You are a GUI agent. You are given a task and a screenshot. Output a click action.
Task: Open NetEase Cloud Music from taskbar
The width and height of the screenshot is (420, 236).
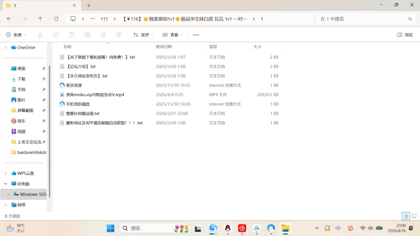point(242,228)
